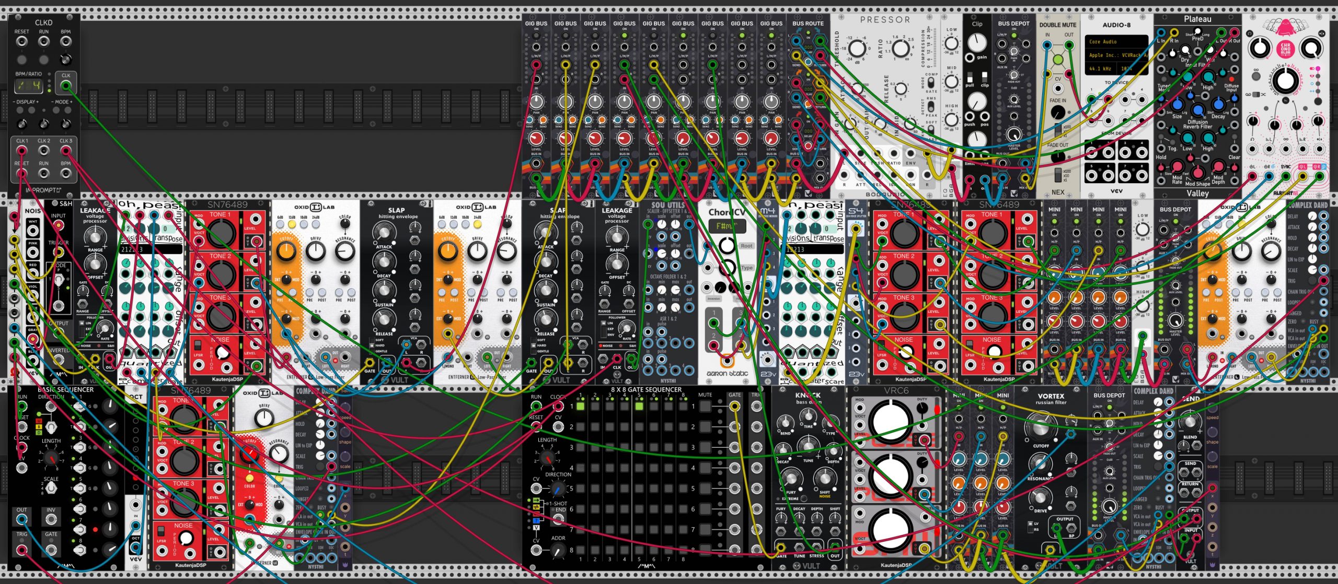This screenshot has width=1338, height=584.
Task: Click the CLK 2 output jack on CLKD
Action: click(44, 151)
